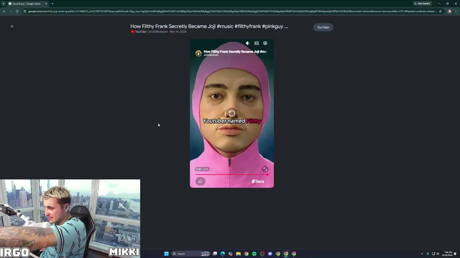Open the YouTube Shorts logo link

point(258,181)
